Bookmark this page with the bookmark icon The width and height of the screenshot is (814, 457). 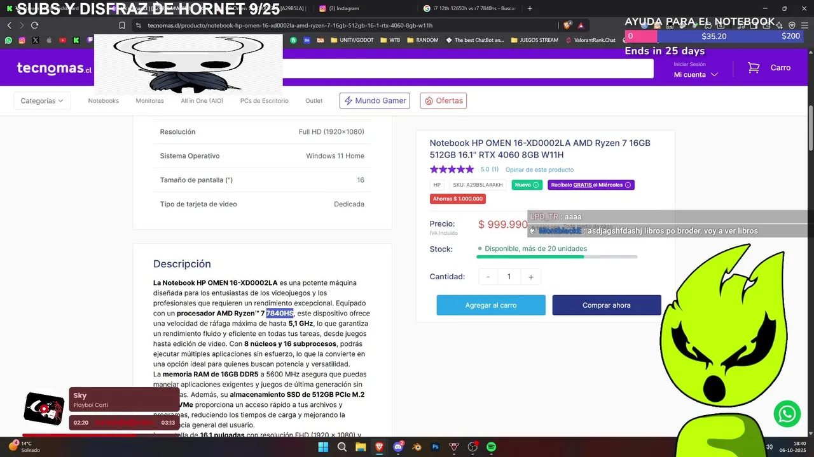click(x=122, y=25)
